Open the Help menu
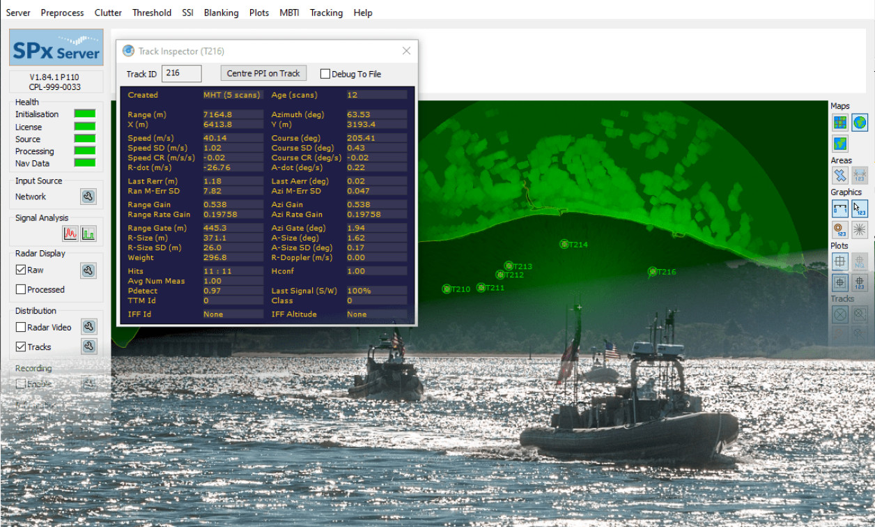 [x=363, y=13]
